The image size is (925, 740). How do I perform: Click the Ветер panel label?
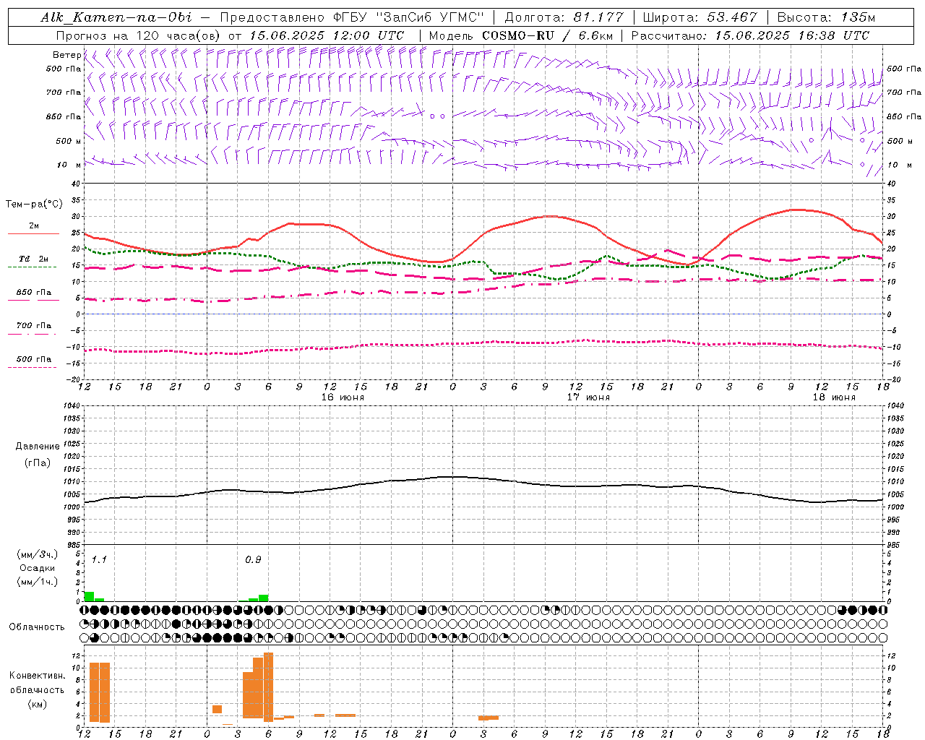click(66, 55)
